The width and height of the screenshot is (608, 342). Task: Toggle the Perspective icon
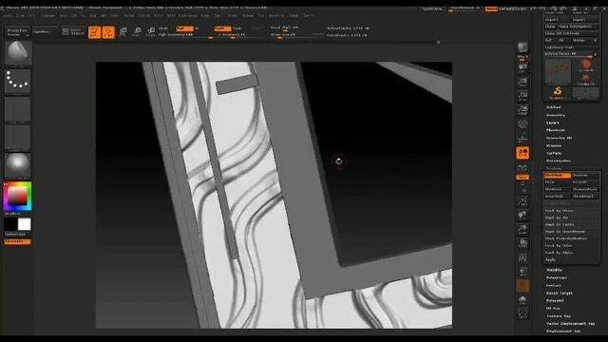point(522,124)
